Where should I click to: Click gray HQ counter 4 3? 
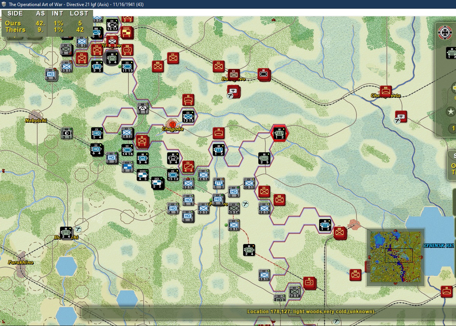point(173,208)
